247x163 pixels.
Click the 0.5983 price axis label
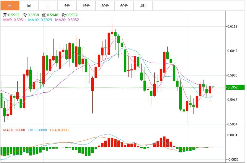pyautogui.click(x=232, y=75)
